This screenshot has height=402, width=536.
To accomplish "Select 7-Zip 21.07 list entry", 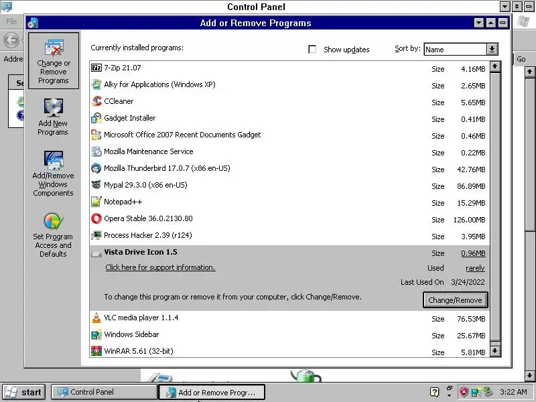I will pyautogui.click(x=289, y=68).
